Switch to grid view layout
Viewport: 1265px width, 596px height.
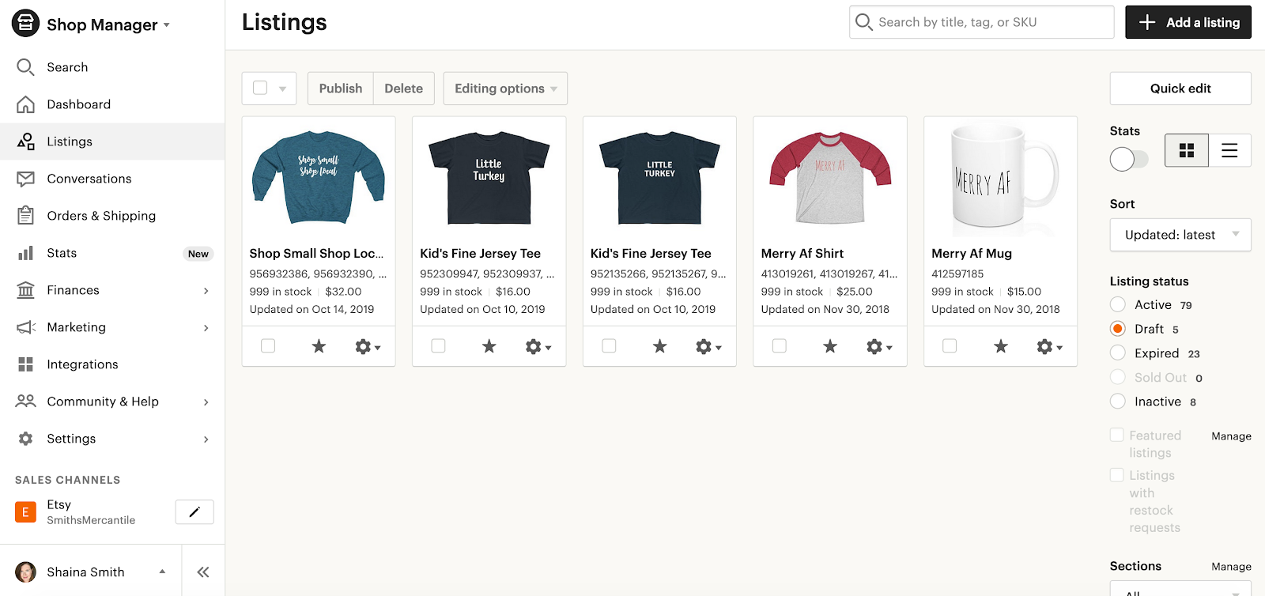pyautogui.click(x=1186, y=150)
